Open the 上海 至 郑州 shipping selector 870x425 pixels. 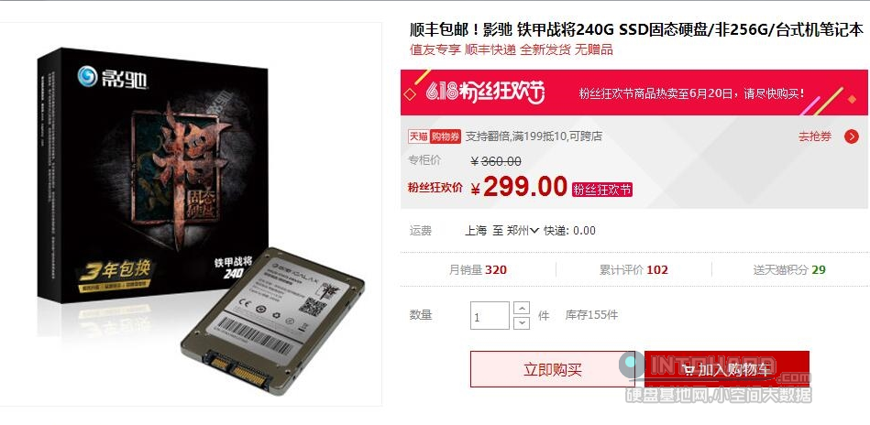coord(501,231)
